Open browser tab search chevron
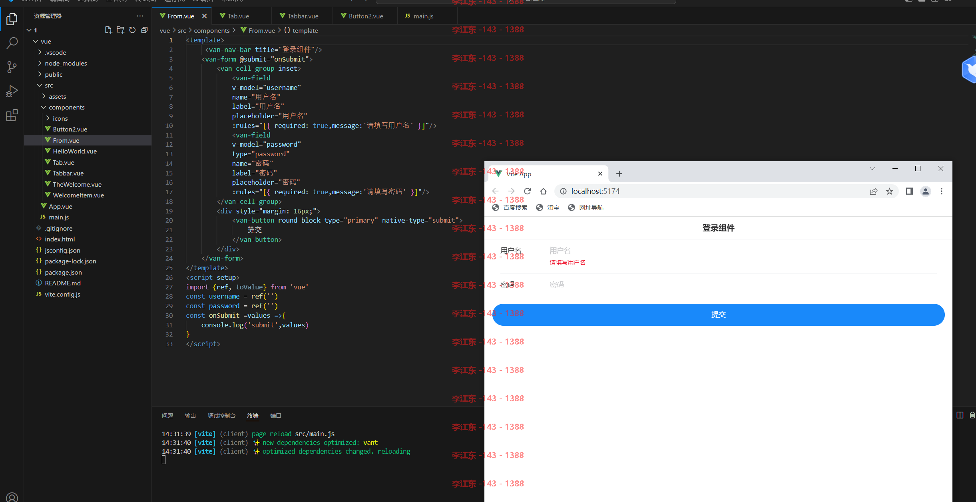Viewport: 976px width, 502px height. tap(872, 169)
